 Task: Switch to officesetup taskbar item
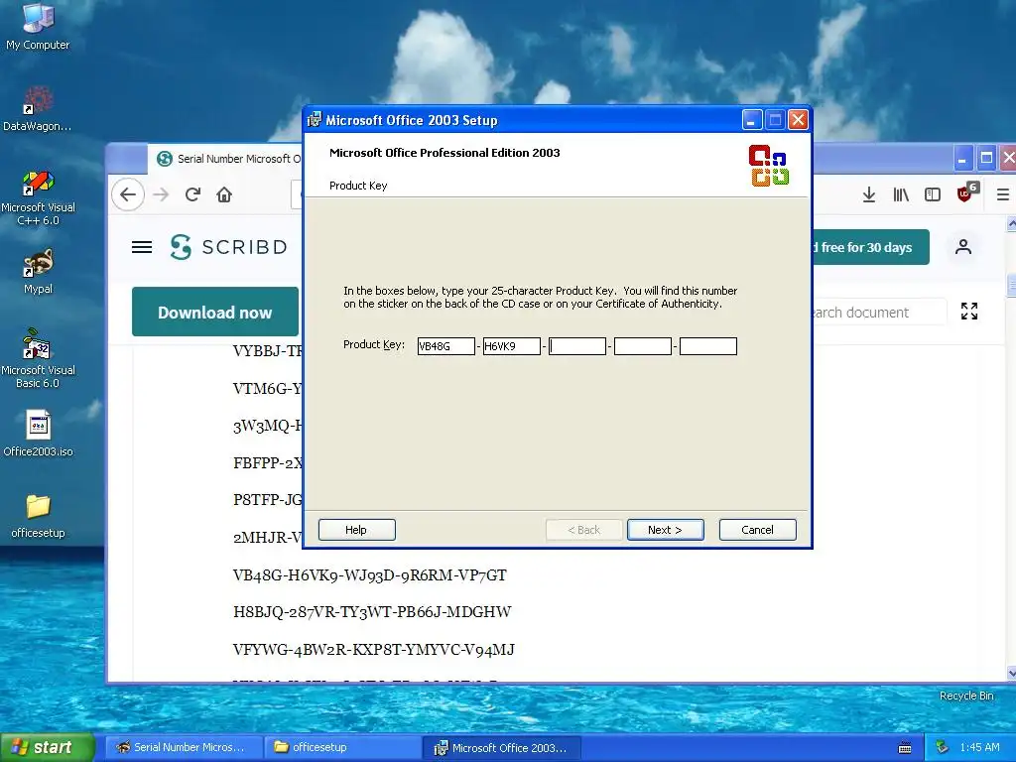[x=343, y=747]
